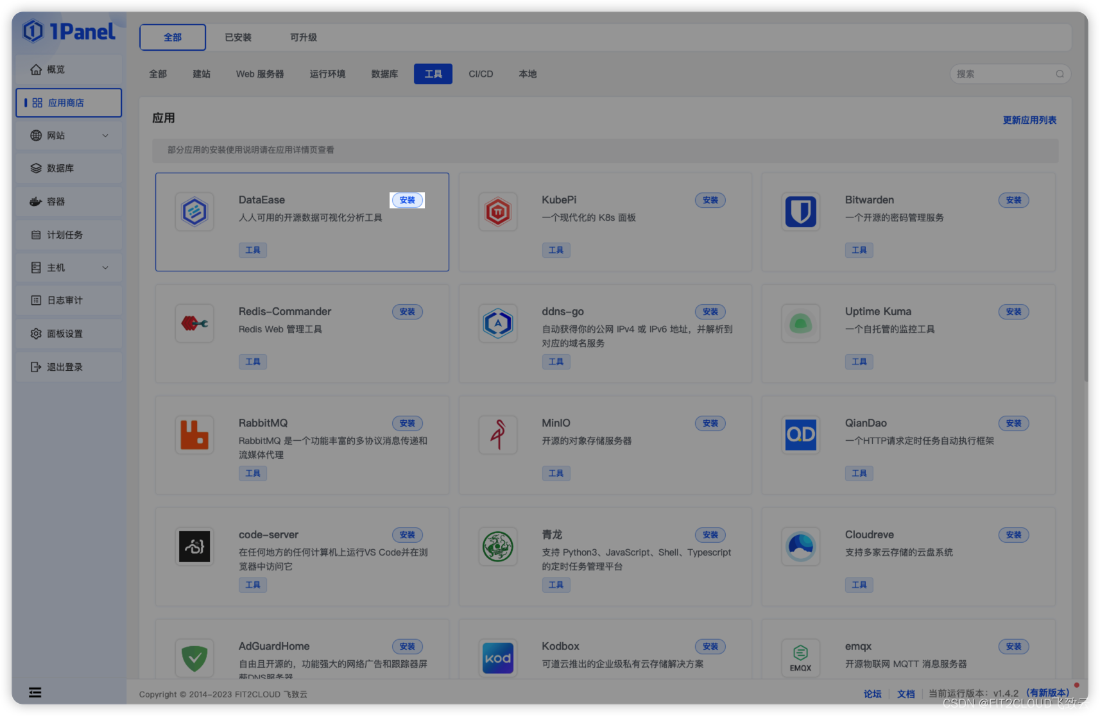This screenshot has width=1100, height=716.
Task: Switch to the 已安装 tab
Action: click(x=238, y=37)
